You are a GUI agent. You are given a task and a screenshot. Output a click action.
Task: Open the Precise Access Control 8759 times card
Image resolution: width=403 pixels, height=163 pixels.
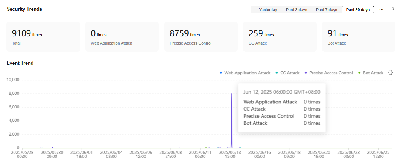pyautogui.click(x=201, y=37)
